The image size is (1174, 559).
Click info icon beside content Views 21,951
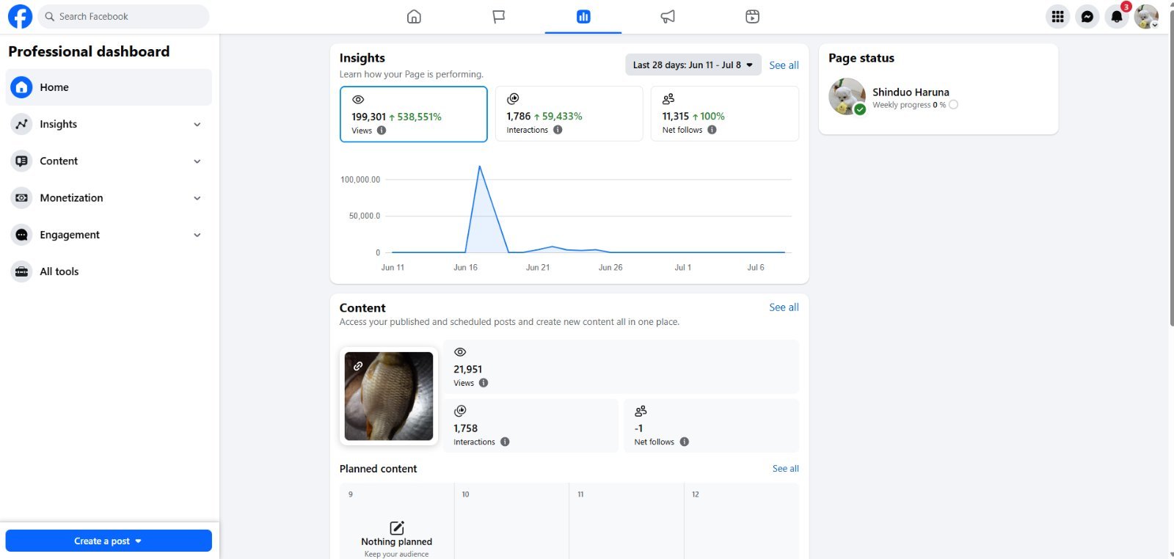[484, 383]
